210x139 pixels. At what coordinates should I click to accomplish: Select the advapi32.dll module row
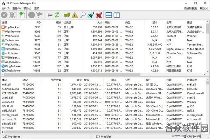click(103, 124)
